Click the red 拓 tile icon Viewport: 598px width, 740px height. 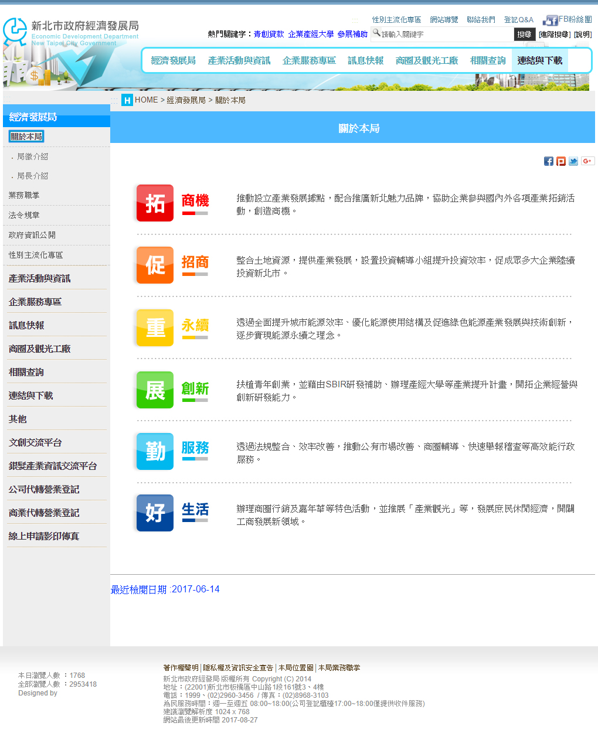tap(155, 203)
